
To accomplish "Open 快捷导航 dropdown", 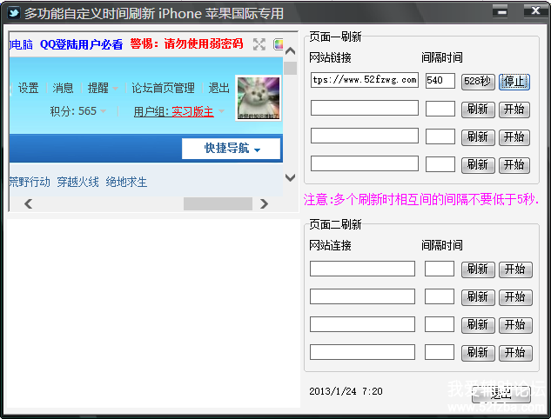I will pos(232,149).
